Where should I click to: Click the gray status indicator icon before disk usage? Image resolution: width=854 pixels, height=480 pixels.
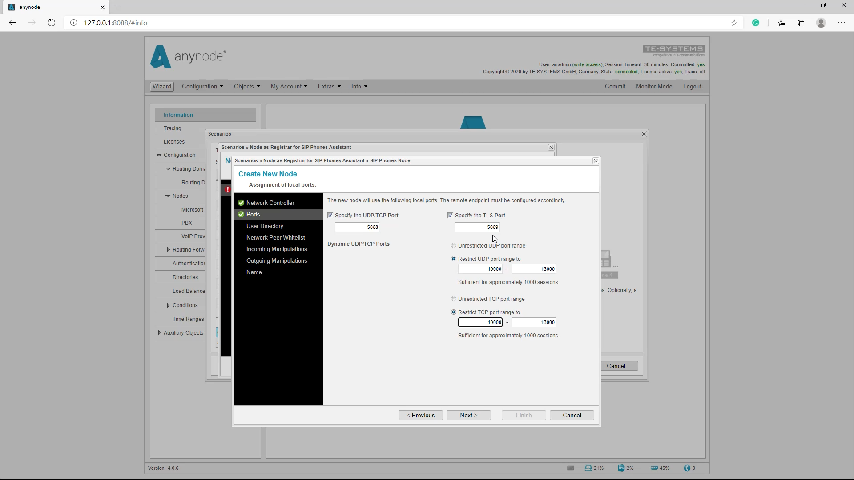(571, 468)
